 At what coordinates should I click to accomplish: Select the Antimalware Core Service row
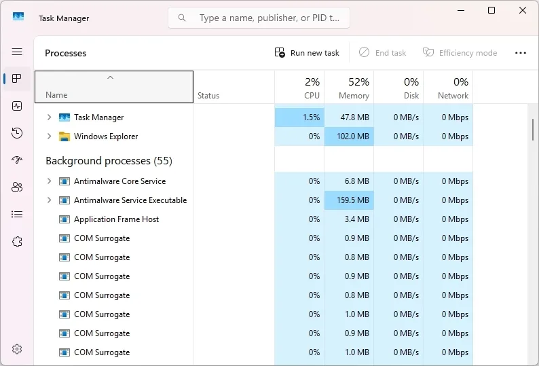[254, 181]
